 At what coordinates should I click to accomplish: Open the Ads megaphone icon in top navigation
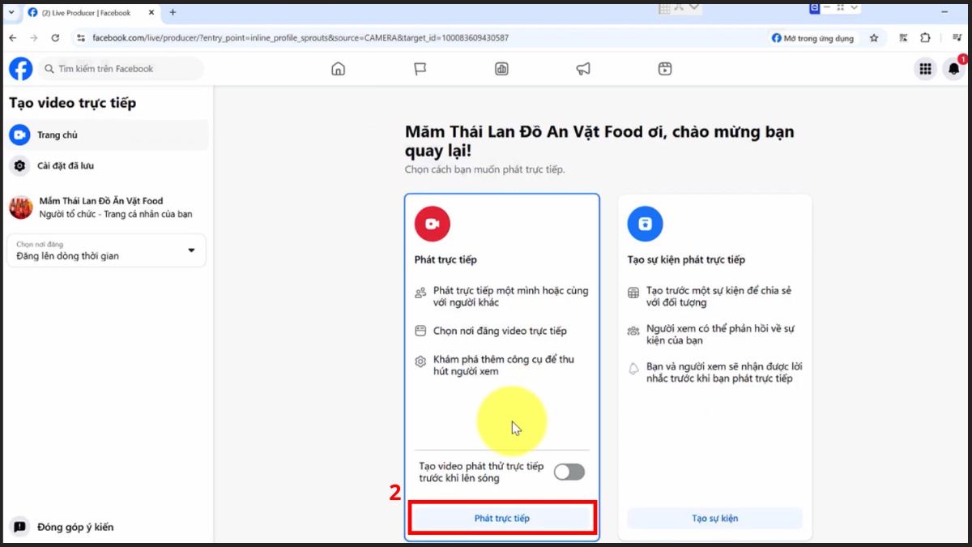(583, 69)
